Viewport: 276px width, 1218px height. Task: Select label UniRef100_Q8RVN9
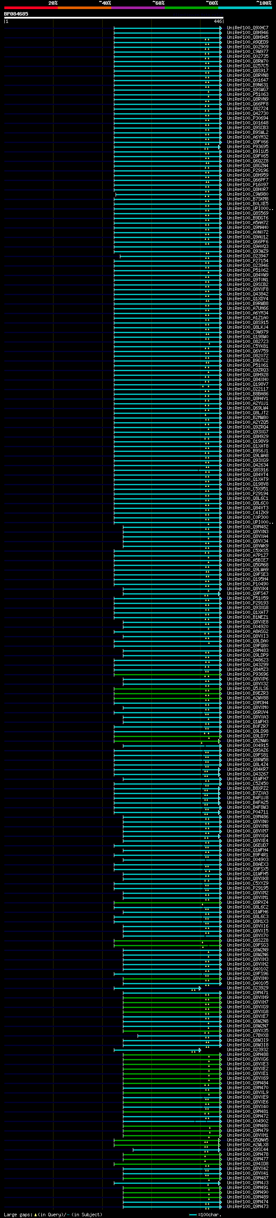[247, 99]
